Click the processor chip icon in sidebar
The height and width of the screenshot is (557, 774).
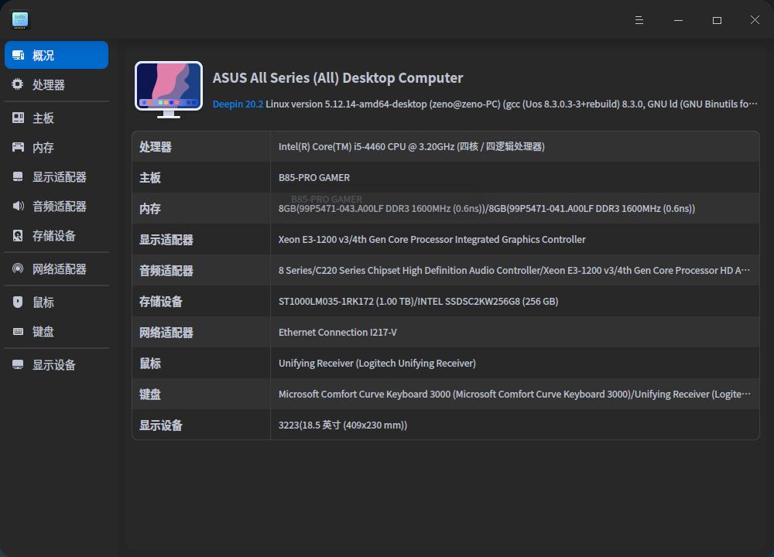point(18,84)
